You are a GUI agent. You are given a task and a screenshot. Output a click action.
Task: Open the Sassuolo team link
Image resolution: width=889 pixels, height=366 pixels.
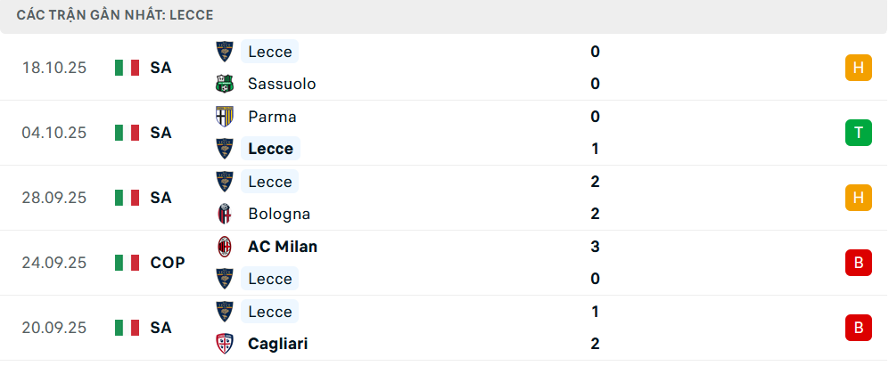click(x=282, y=84)
